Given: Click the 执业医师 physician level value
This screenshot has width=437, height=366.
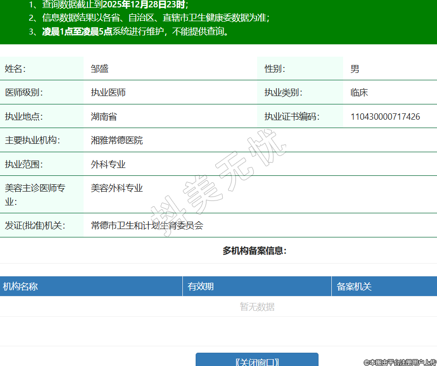Looking at the screenshot, I should coord(108,93).
